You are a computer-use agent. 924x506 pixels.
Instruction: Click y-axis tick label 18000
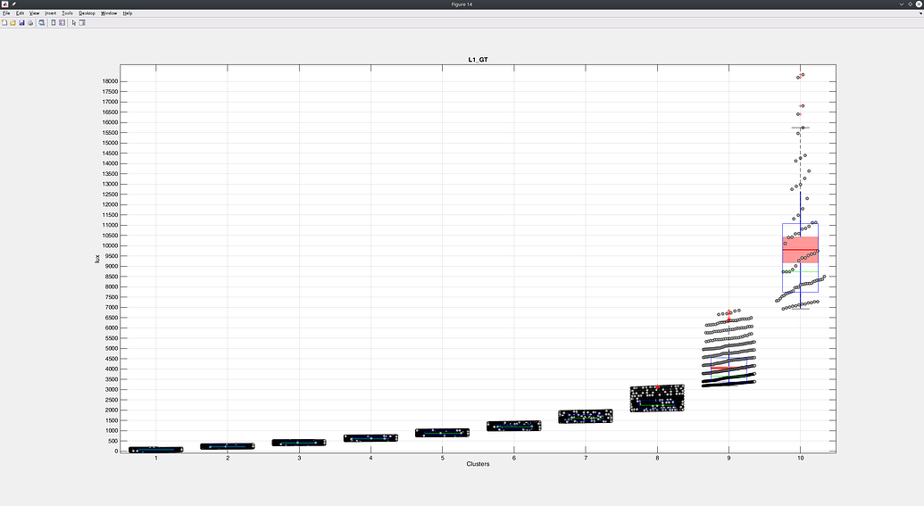(110, 81)
